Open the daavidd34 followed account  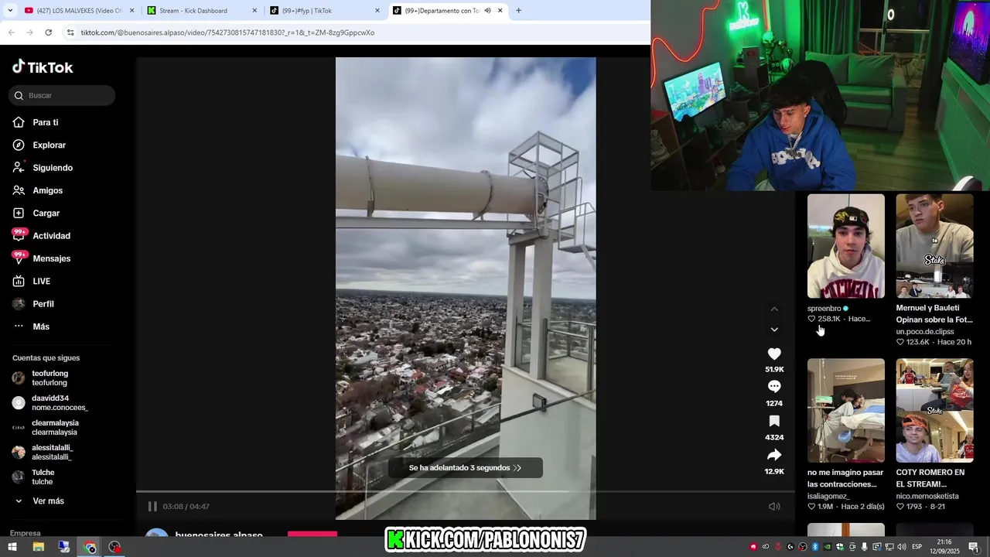(x=50, y=403)
